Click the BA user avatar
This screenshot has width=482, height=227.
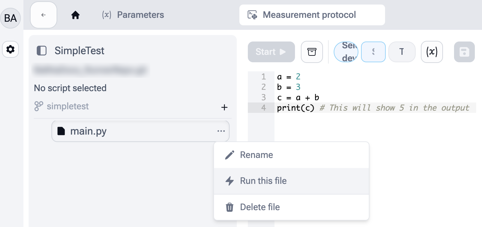click(x=10, y=18)
